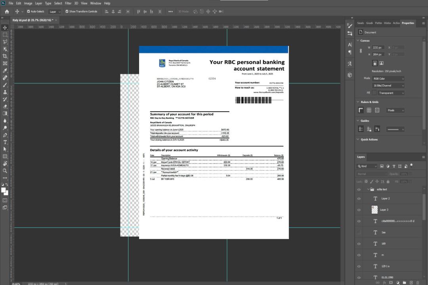Click the trash delete layer icon

point(418,283)
